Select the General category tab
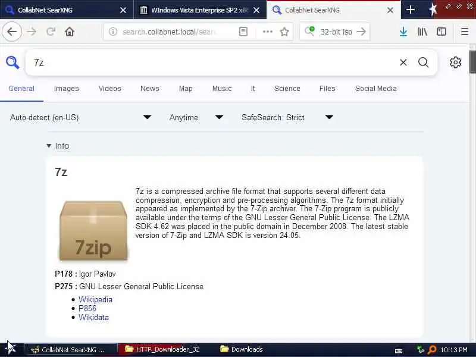The height and width of the screenshot is (357, 476). [21, 89]
